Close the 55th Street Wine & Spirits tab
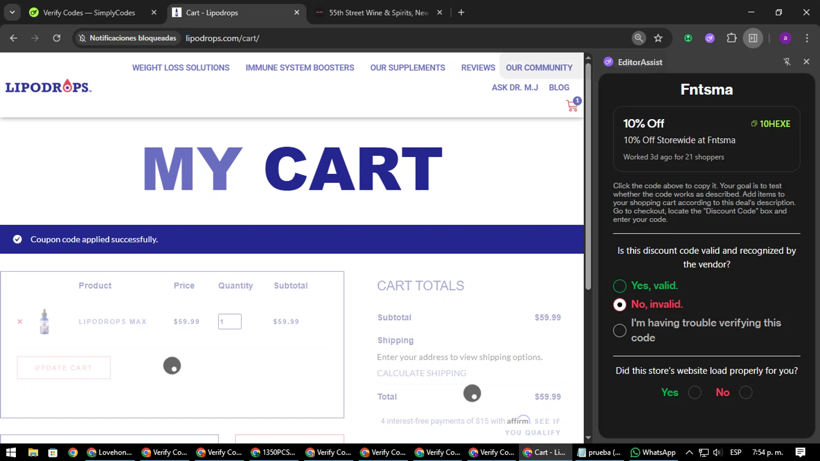820x461 pixels. pos(440,13)
